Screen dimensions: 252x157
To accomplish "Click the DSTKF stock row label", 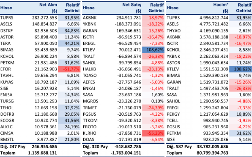I will pos(6,31).
